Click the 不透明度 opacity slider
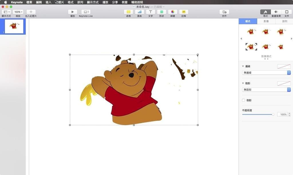This screenshot has height=175, width=293. [x=258, y=115]
